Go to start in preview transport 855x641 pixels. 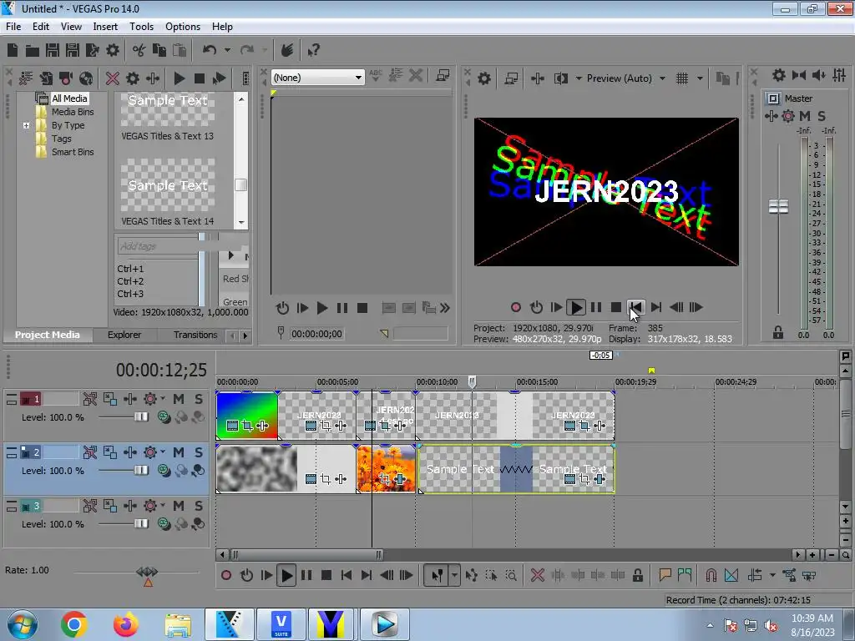click(x=635, y=307)
